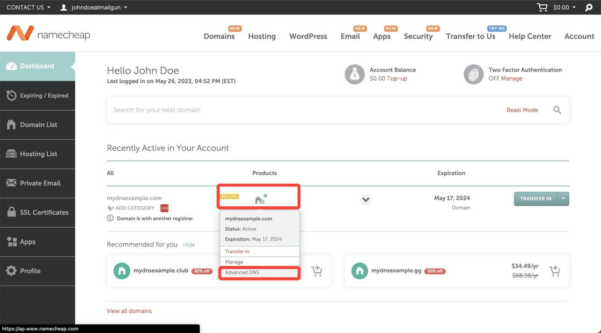The height and width of the screenshot is (333, 601).
Task: Click the green house icon for mydnsexample.gg
Action: click(x=359, y=271)
